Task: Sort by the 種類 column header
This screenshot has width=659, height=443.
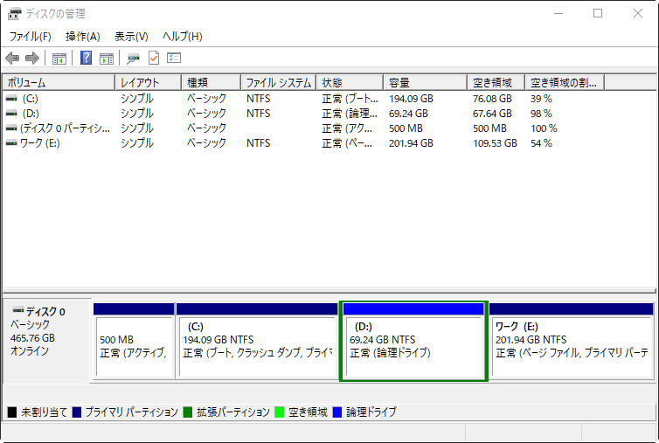Action: tap(212, 82)
